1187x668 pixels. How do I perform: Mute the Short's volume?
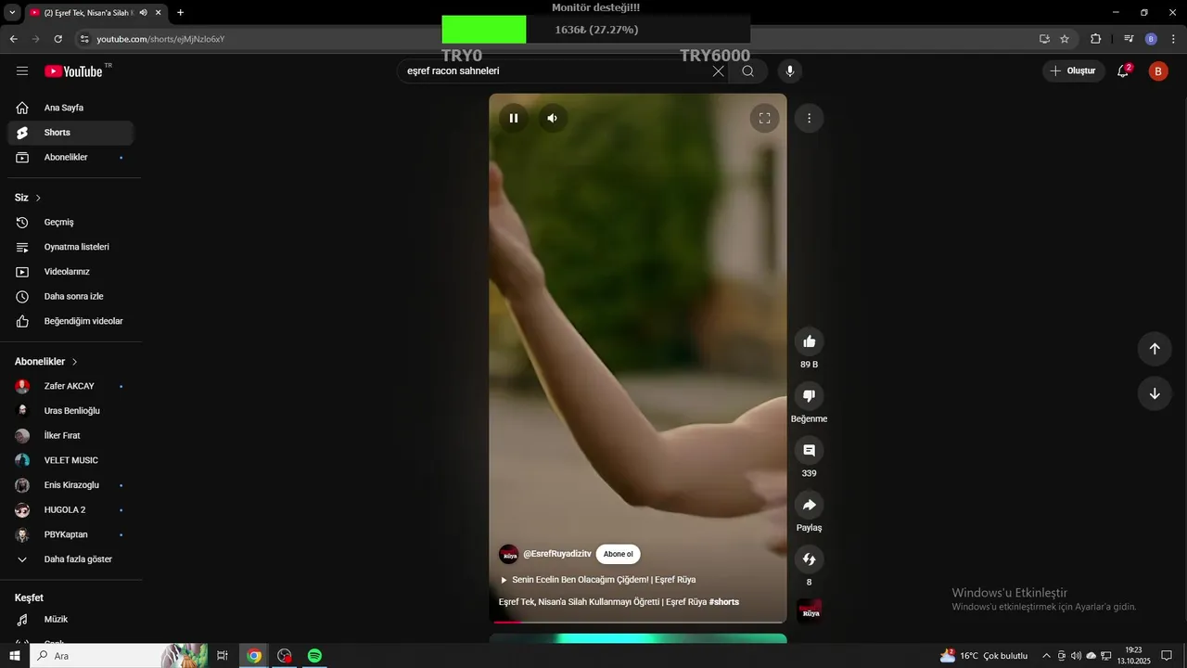pyautogui.click(x=553, y=118)
